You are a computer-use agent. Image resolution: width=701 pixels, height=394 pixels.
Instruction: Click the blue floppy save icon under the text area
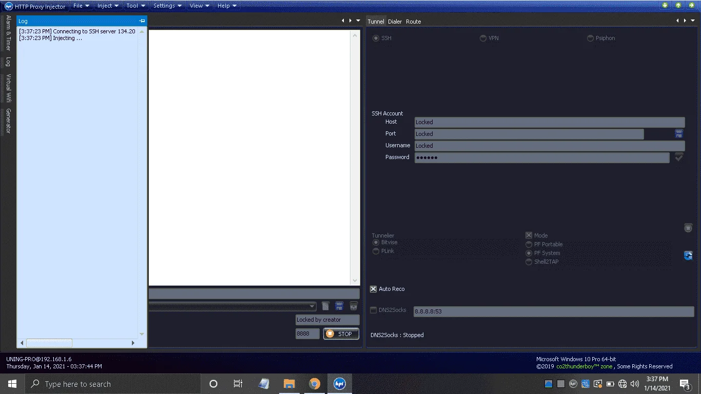pos(339,306)
